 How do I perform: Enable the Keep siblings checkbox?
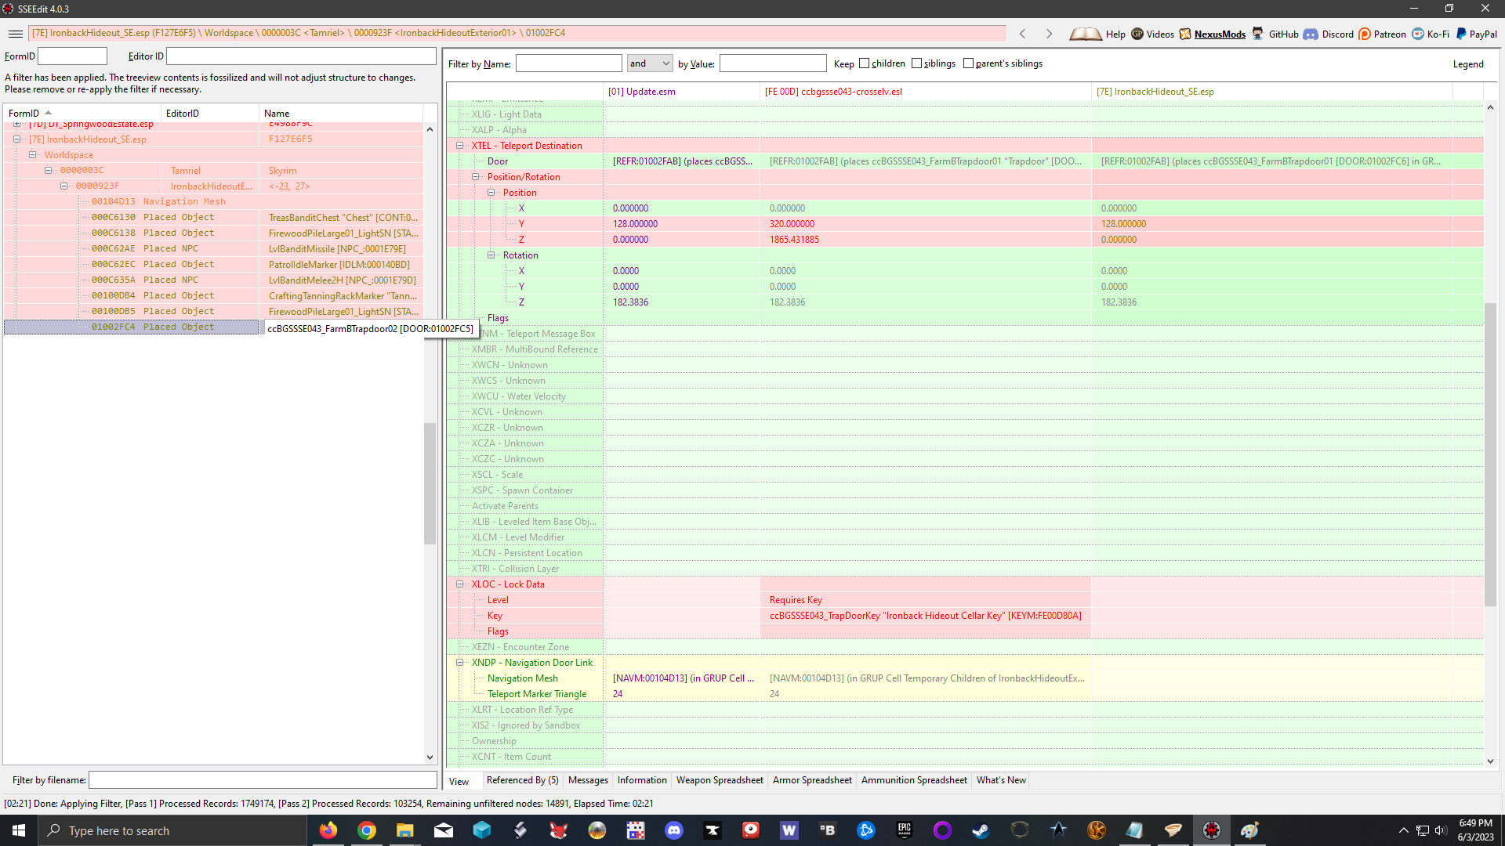(916, 63)
